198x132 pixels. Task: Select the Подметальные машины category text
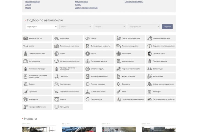point(69,92)
